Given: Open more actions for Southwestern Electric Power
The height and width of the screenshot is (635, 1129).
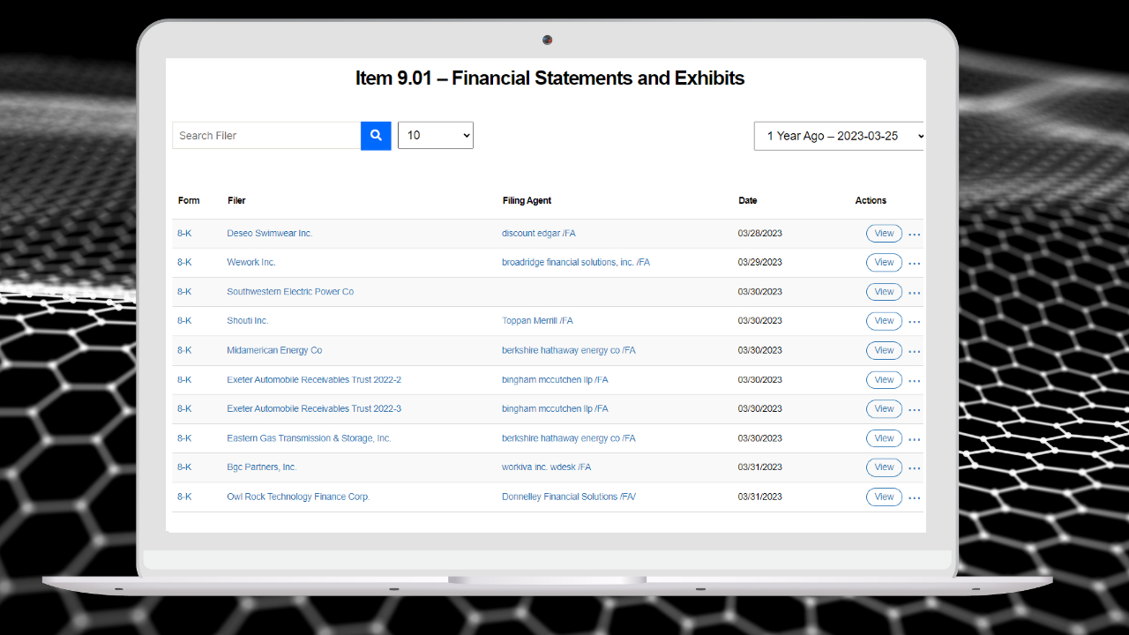Looking at the screenshot, I should click(x=914, y=293).
